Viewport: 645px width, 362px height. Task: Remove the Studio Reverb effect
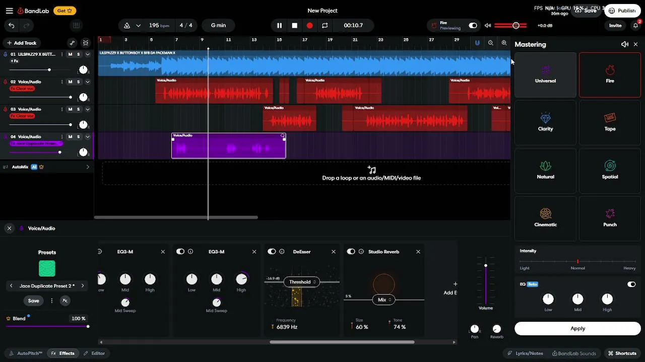(418, 251)
